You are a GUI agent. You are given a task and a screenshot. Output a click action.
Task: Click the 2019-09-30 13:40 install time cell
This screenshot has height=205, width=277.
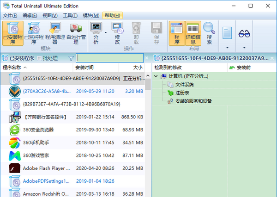(95, 130)
